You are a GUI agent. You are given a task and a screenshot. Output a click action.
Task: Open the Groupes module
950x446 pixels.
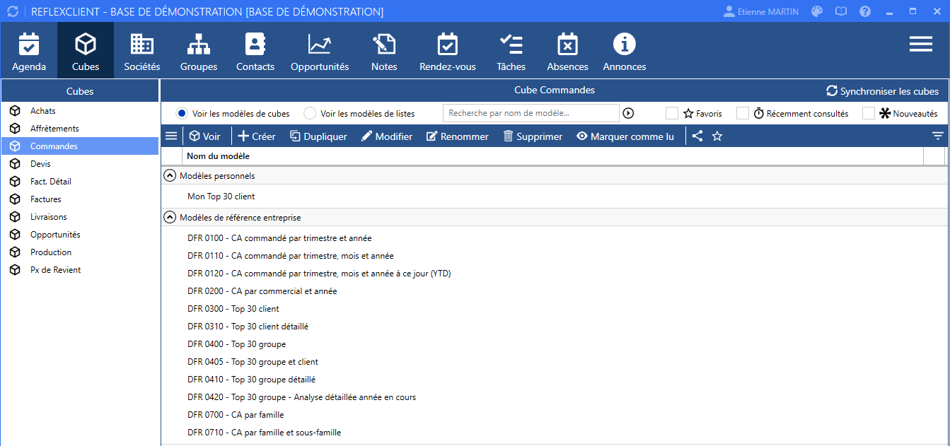point(199,51)
